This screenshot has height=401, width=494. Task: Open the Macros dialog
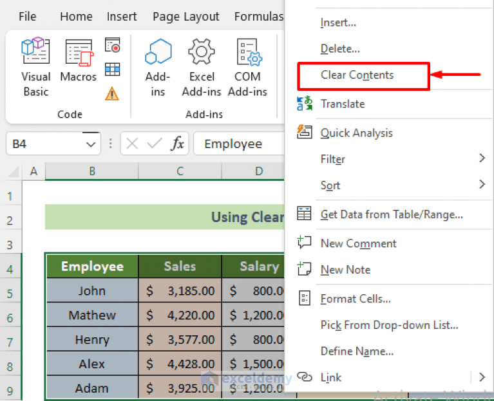point(79,61)
